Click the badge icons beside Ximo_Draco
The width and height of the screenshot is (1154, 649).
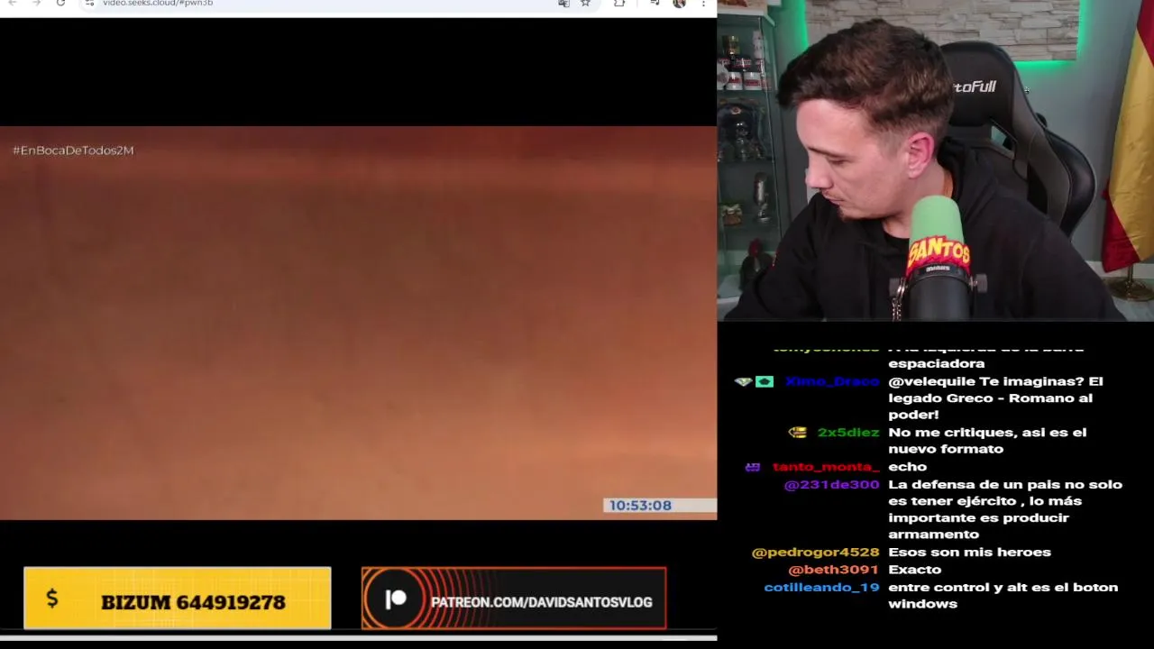pos(755,382)
